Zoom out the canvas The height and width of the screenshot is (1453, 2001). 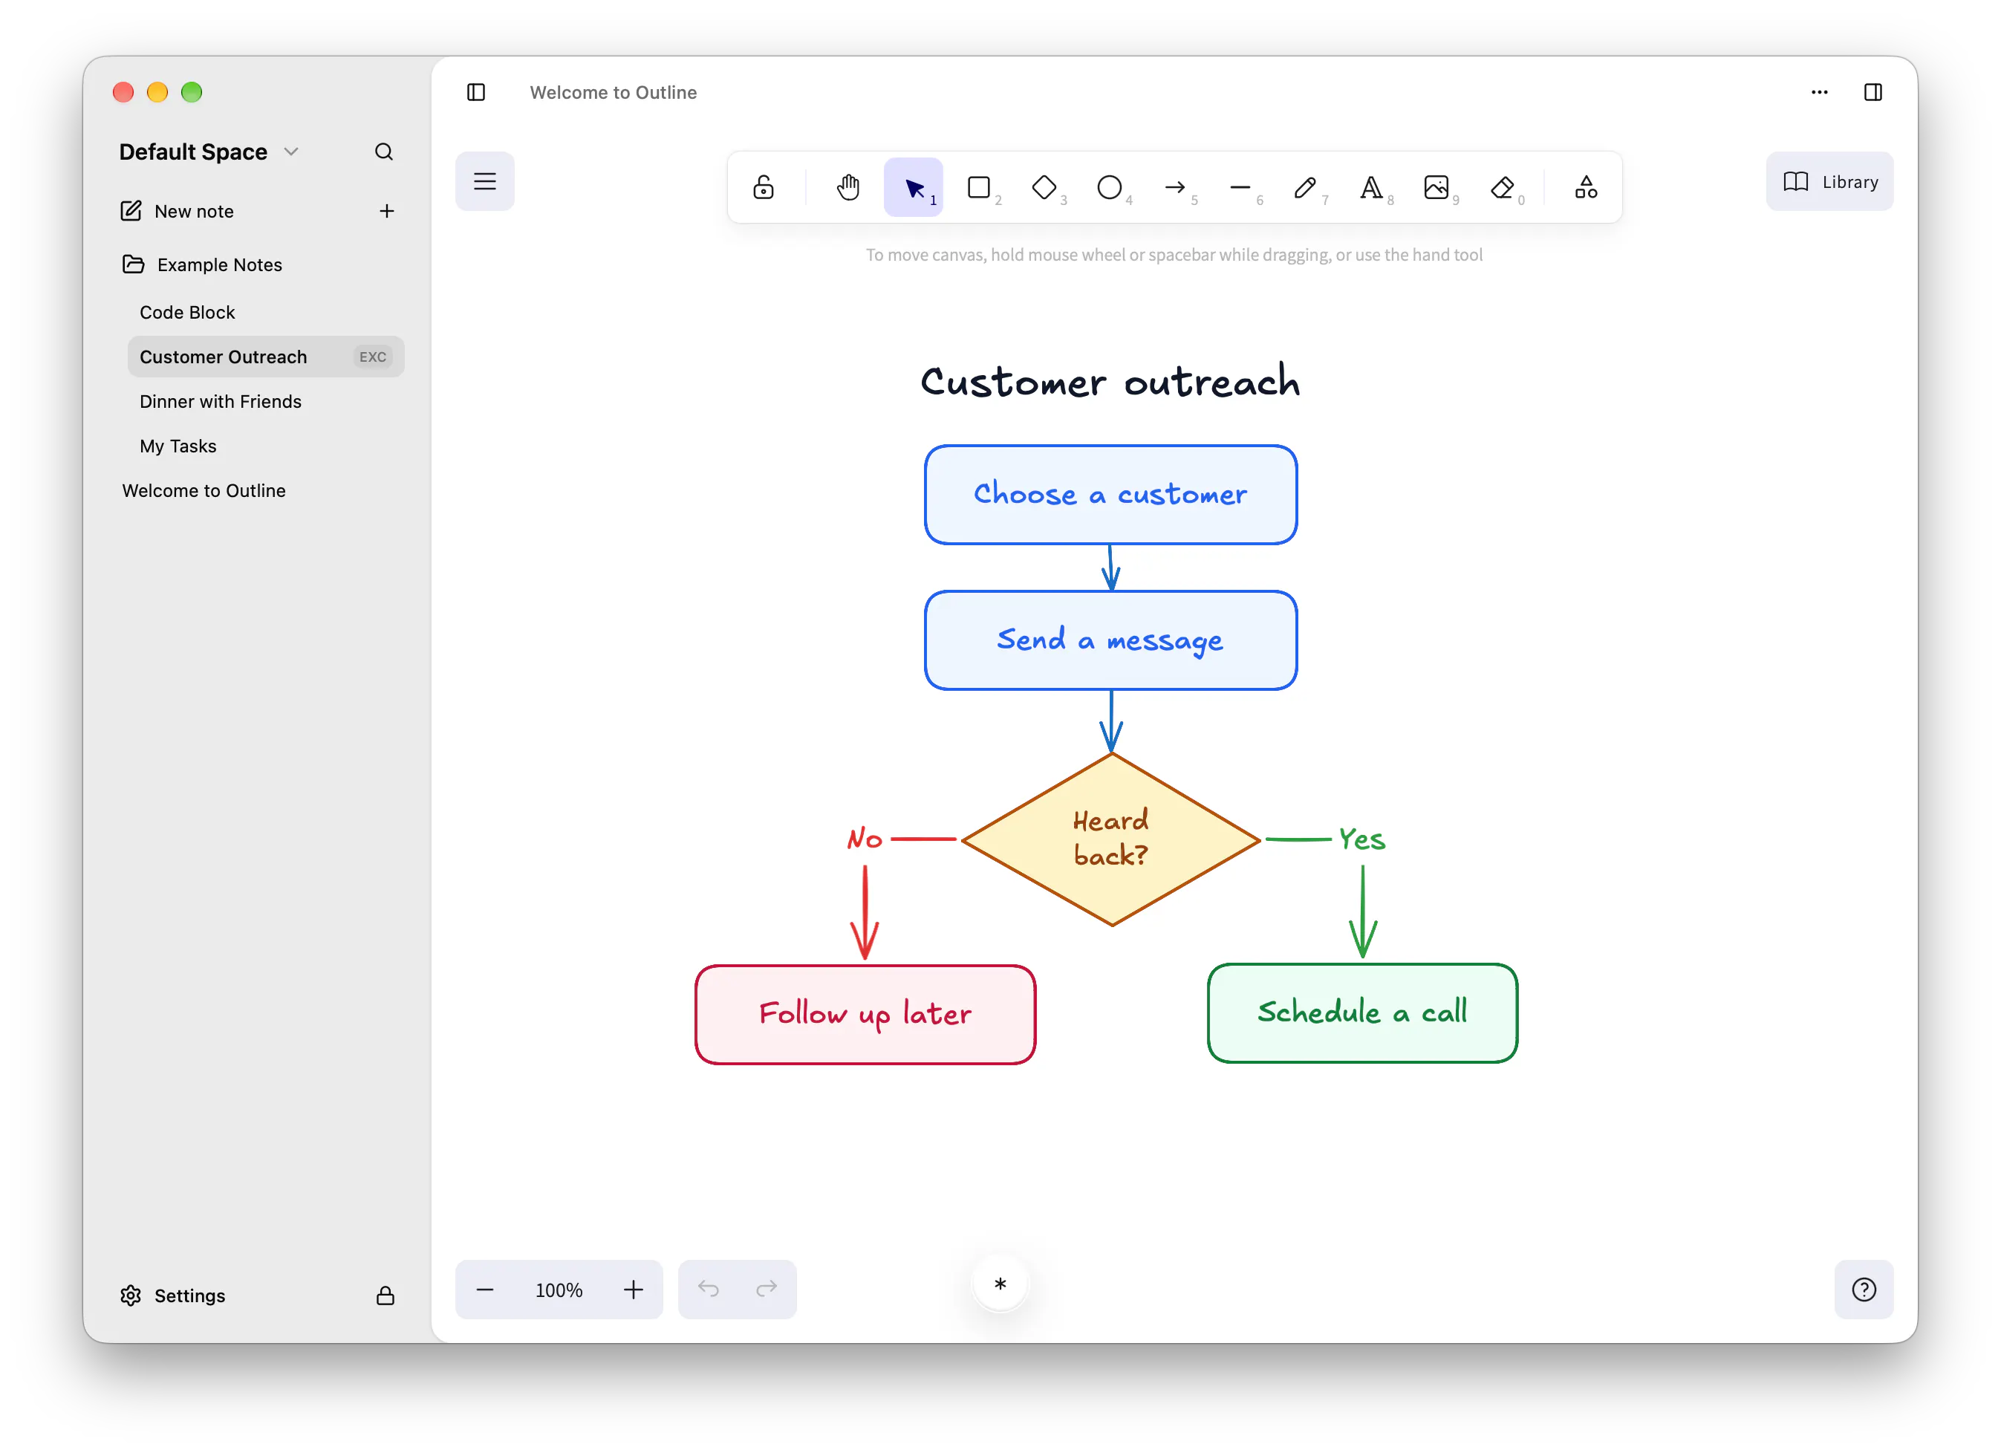(x=484, y=1290)
